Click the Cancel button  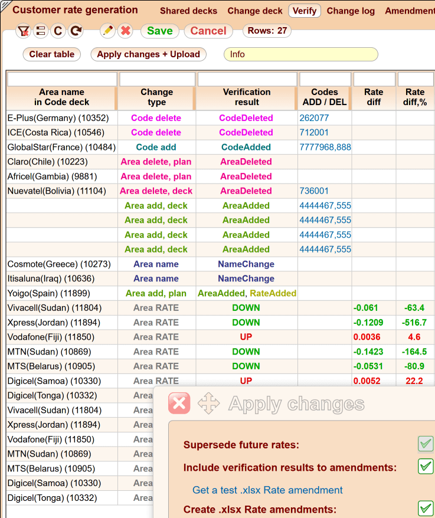pyautogui.click(x=208, y=31)
